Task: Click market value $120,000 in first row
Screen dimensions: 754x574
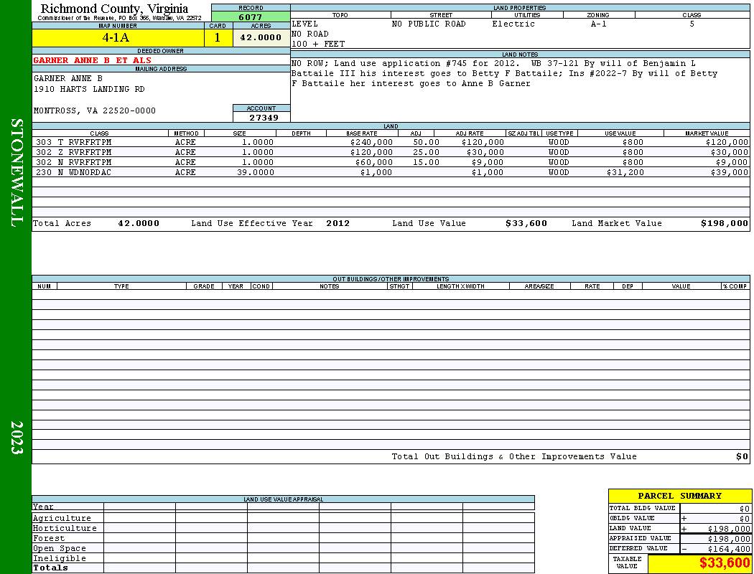Action: [727, 142]
